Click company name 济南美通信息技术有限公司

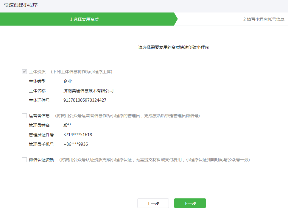click(x=88, y=91)
